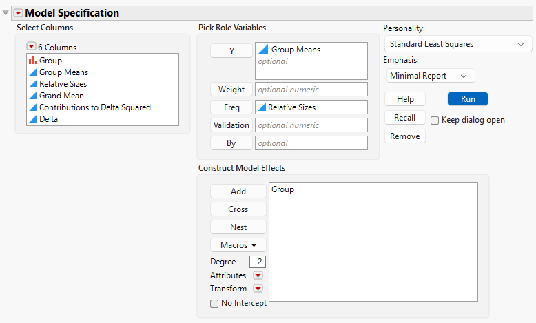Open the 6 Columns red triangle menu
536x323 pixels.
click(x=31, y=47)
